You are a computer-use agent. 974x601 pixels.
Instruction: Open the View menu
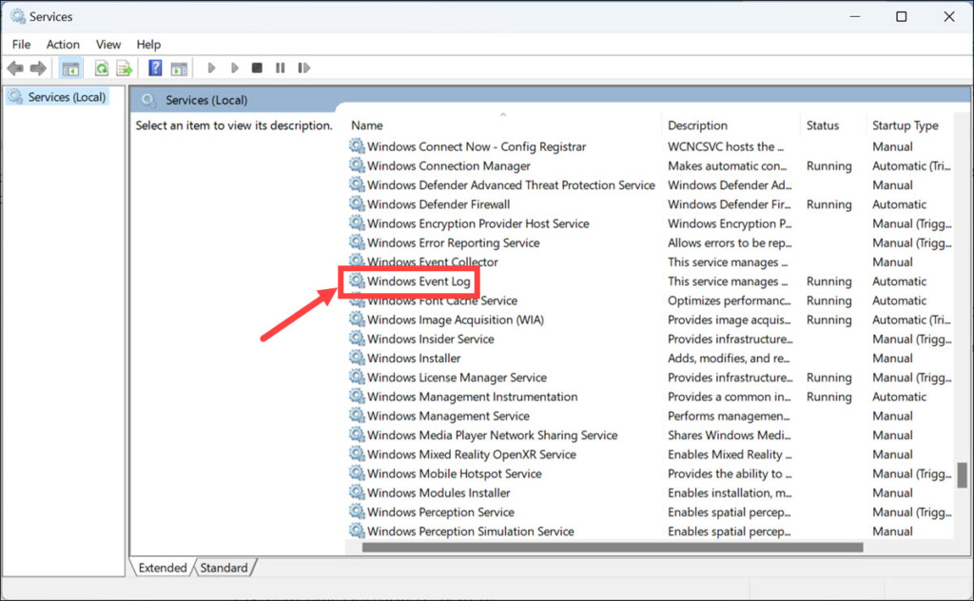tap(108, 44)
